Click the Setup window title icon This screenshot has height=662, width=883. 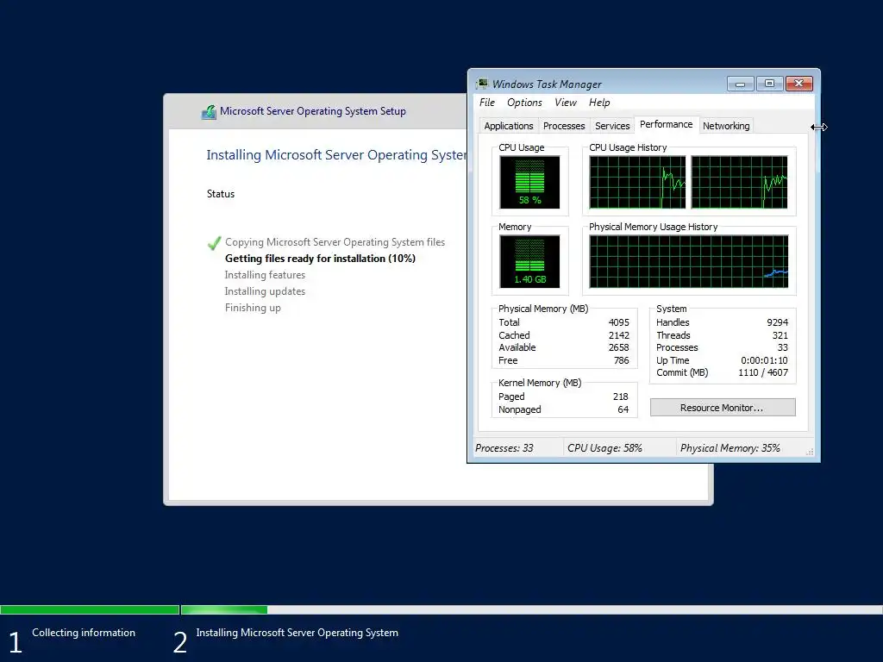pos(209,112)
